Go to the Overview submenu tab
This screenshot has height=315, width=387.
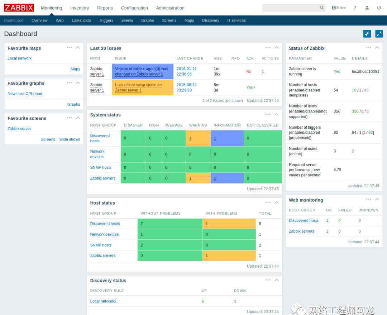coord(39,20)
